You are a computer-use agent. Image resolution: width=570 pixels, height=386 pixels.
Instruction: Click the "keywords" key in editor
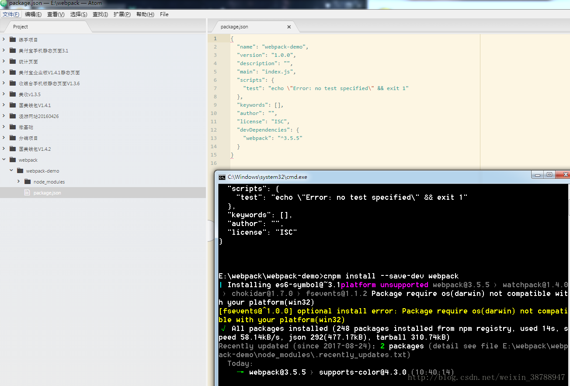pos(252,105)
